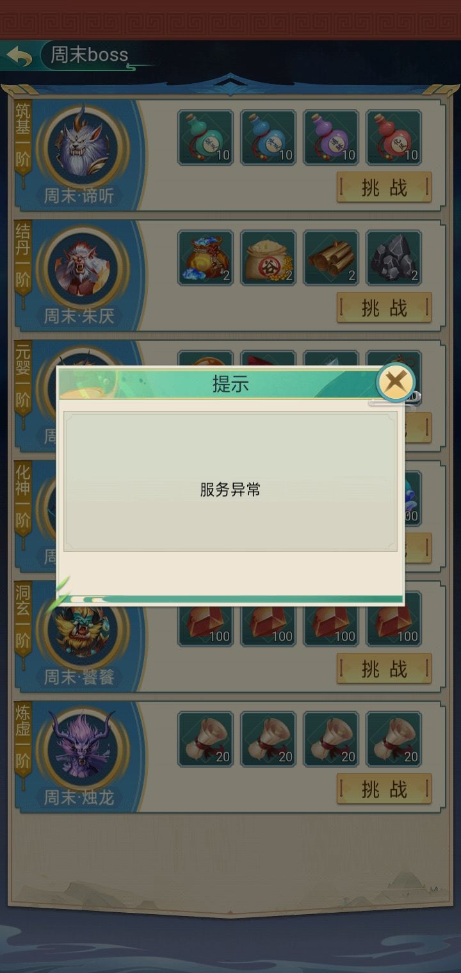This screenshot has width=461, height=973.
Task: Select the green potion gourd reward
Action: coord(206,138)
